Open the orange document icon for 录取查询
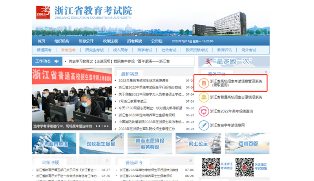Viewport: 314px width, 181px height. click(x=204, y=83)
